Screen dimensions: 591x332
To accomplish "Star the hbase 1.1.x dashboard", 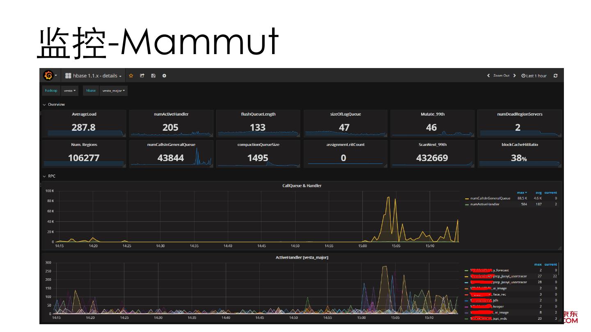I will (131, 76).
